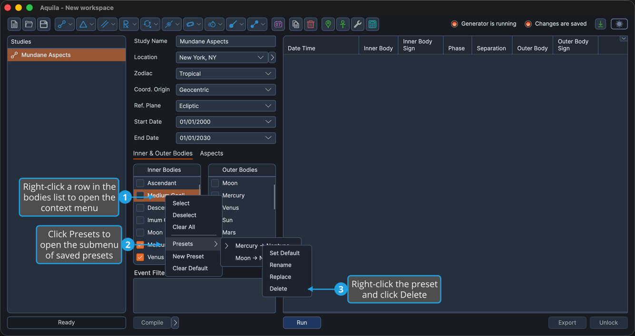Click the Study Name input field
Viewport: 635px width, 336px height.
[226, 41]
